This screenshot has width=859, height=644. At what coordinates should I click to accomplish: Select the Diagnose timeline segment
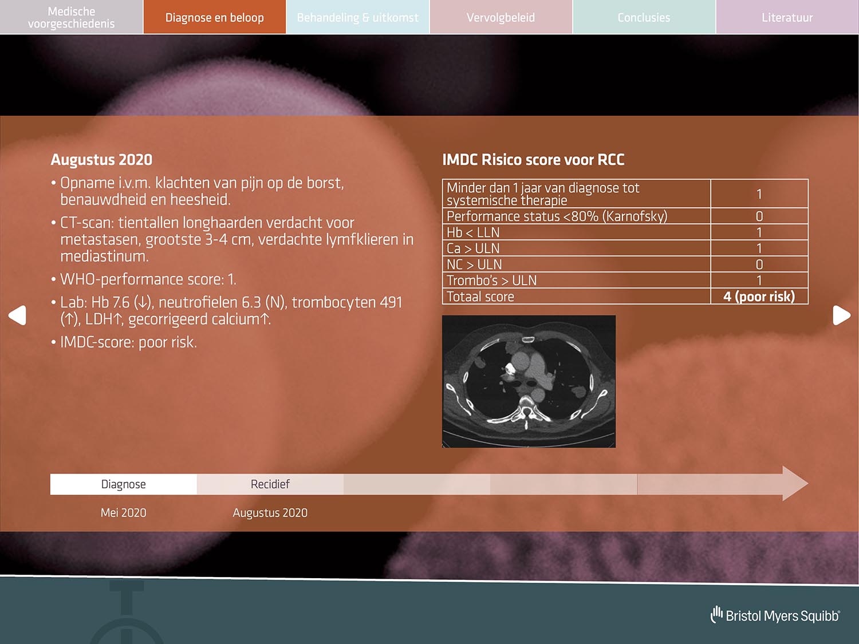click(124, 484)
